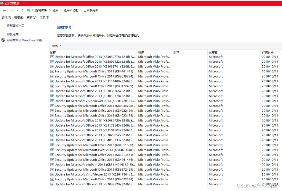The height and width of the screenshot is (191, 282).
Task: Open the recent locations dropdown arrow
Action: 18,11
